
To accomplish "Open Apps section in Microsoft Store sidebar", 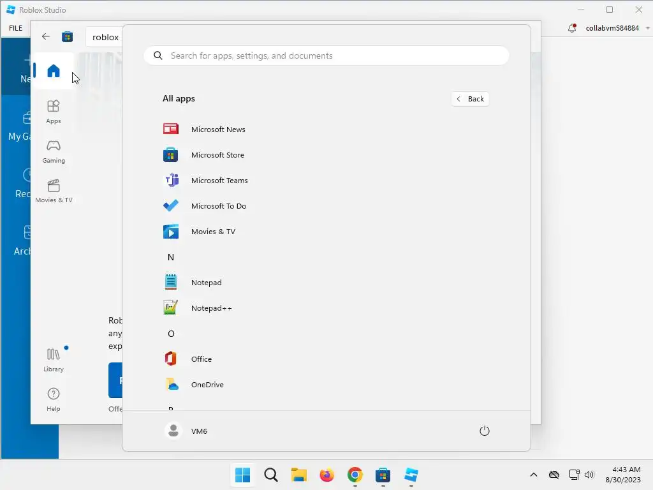I will tap(54, 112).
